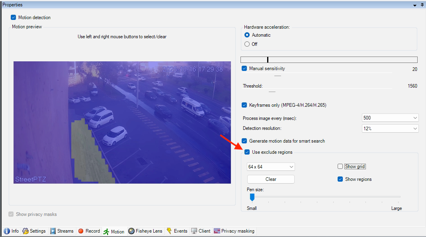
Task: Uncheck Keyframes only option
Action: click(x=244, y=105)
